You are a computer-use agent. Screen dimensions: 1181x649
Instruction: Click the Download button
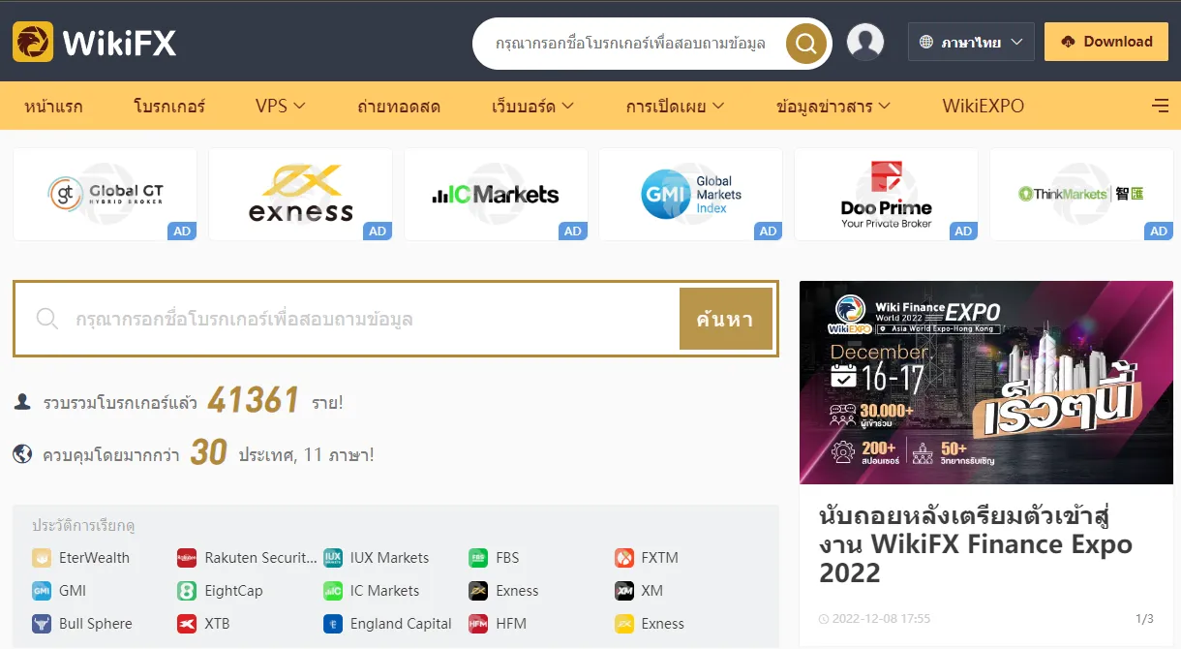click(x=1106, y=43)
